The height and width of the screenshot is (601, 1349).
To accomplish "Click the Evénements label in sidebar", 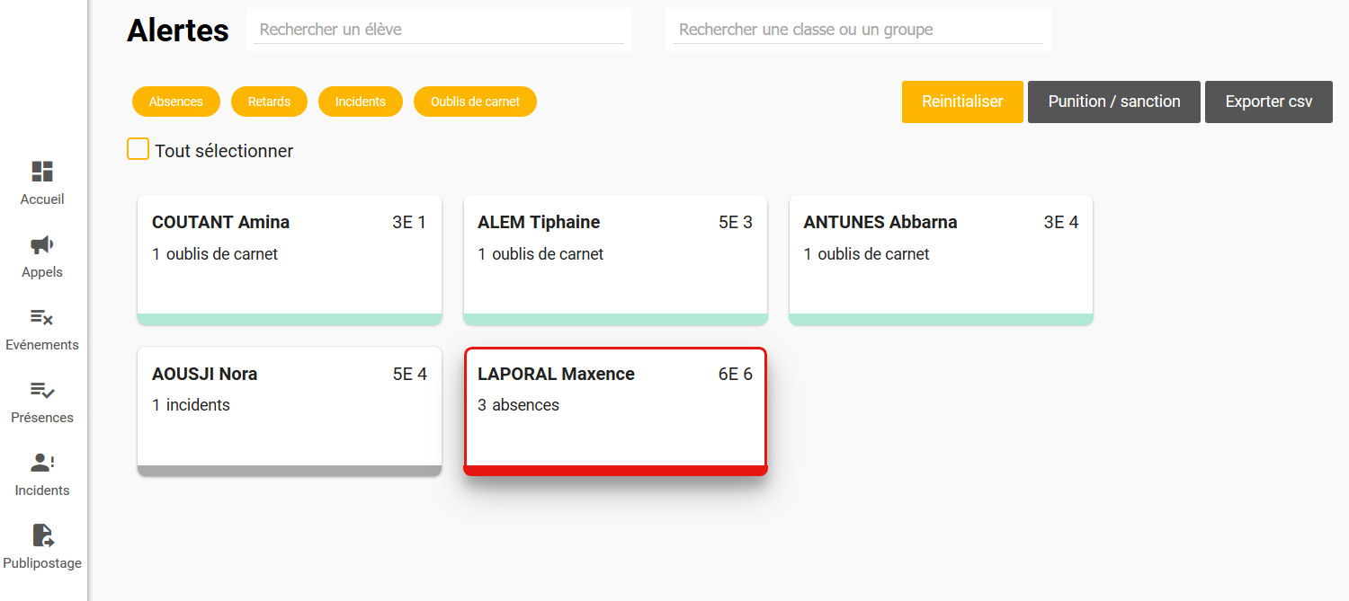I will click(x=42, y=345).
